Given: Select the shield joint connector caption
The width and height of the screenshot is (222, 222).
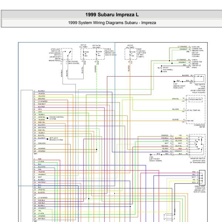Looking at the screenshot, I should click(199, 189).
